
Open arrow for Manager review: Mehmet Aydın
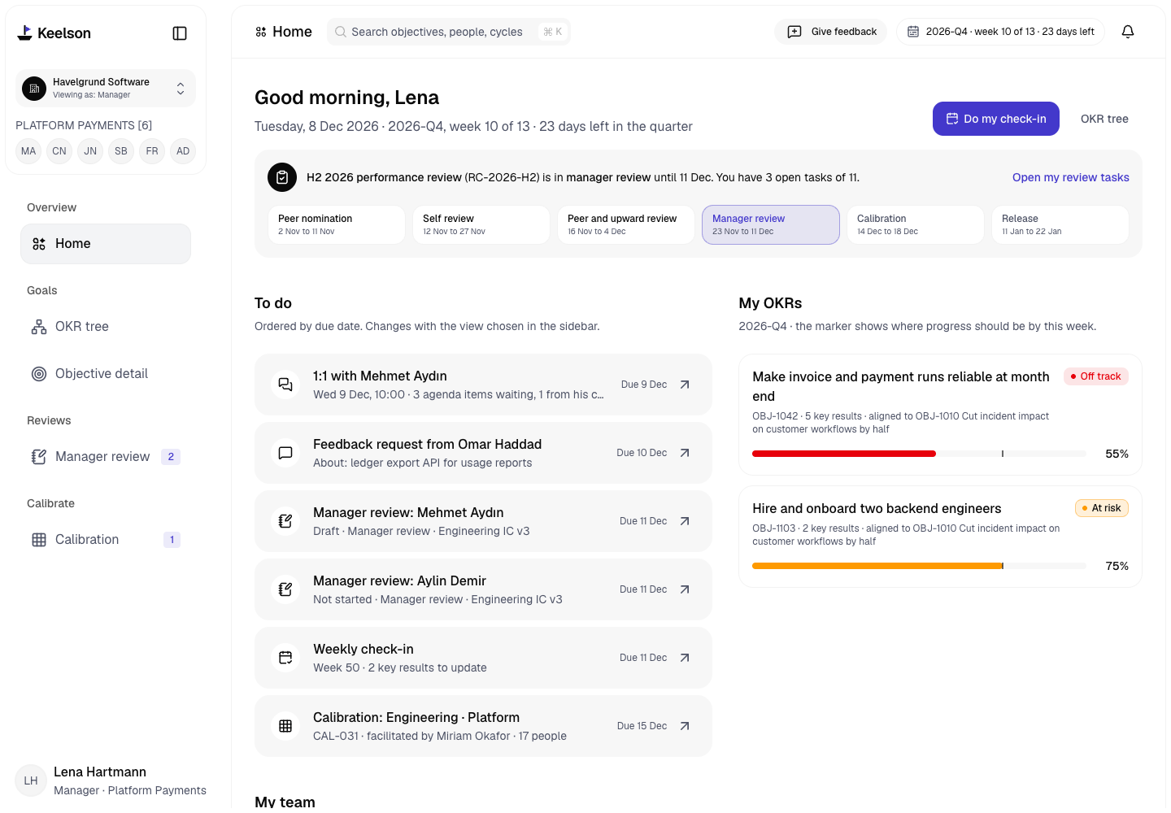pyautogui.click(x=685, y=521)
